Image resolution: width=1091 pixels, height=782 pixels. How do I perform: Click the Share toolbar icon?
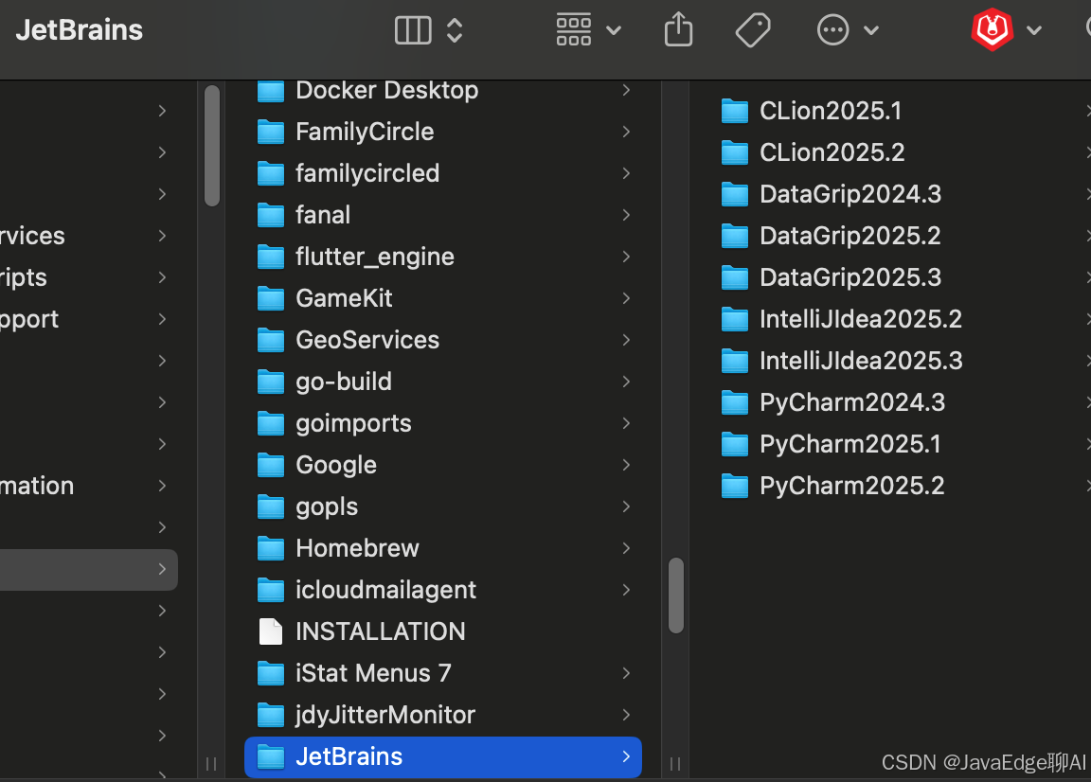(678, 30)
